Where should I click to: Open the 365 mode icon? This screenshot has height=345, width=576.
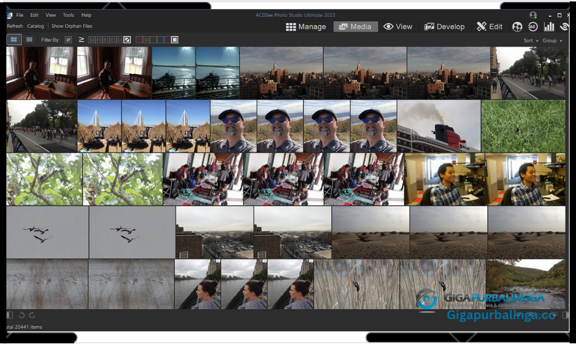tap(533, 27)
